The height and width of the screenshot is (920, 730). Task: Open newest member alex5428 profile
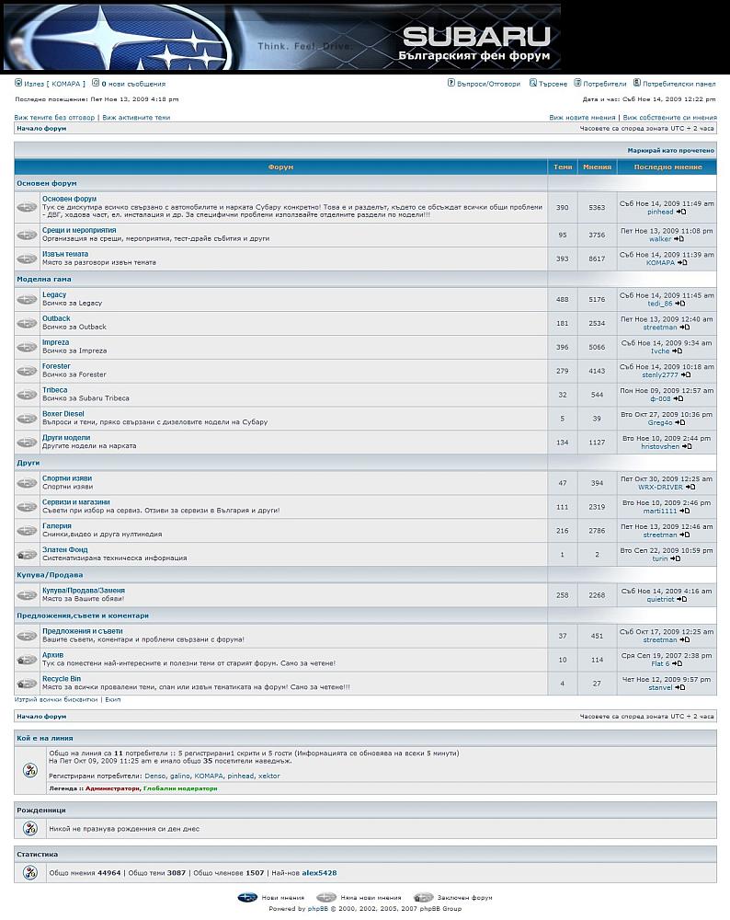coord(320,873)
